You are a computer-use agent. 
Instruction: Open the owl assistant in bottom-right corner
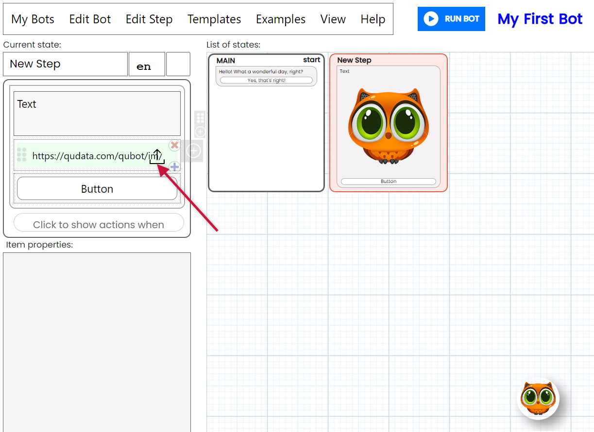click(538, 399)
